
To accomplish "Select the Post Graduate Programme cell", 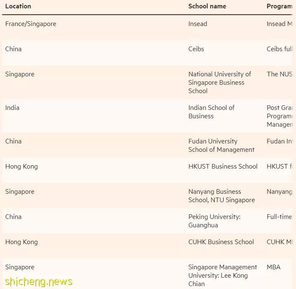I will 280,116.
